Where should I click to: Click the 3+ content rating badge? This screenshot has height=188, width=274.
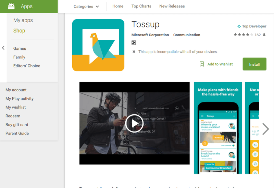[x=134, y=42]
